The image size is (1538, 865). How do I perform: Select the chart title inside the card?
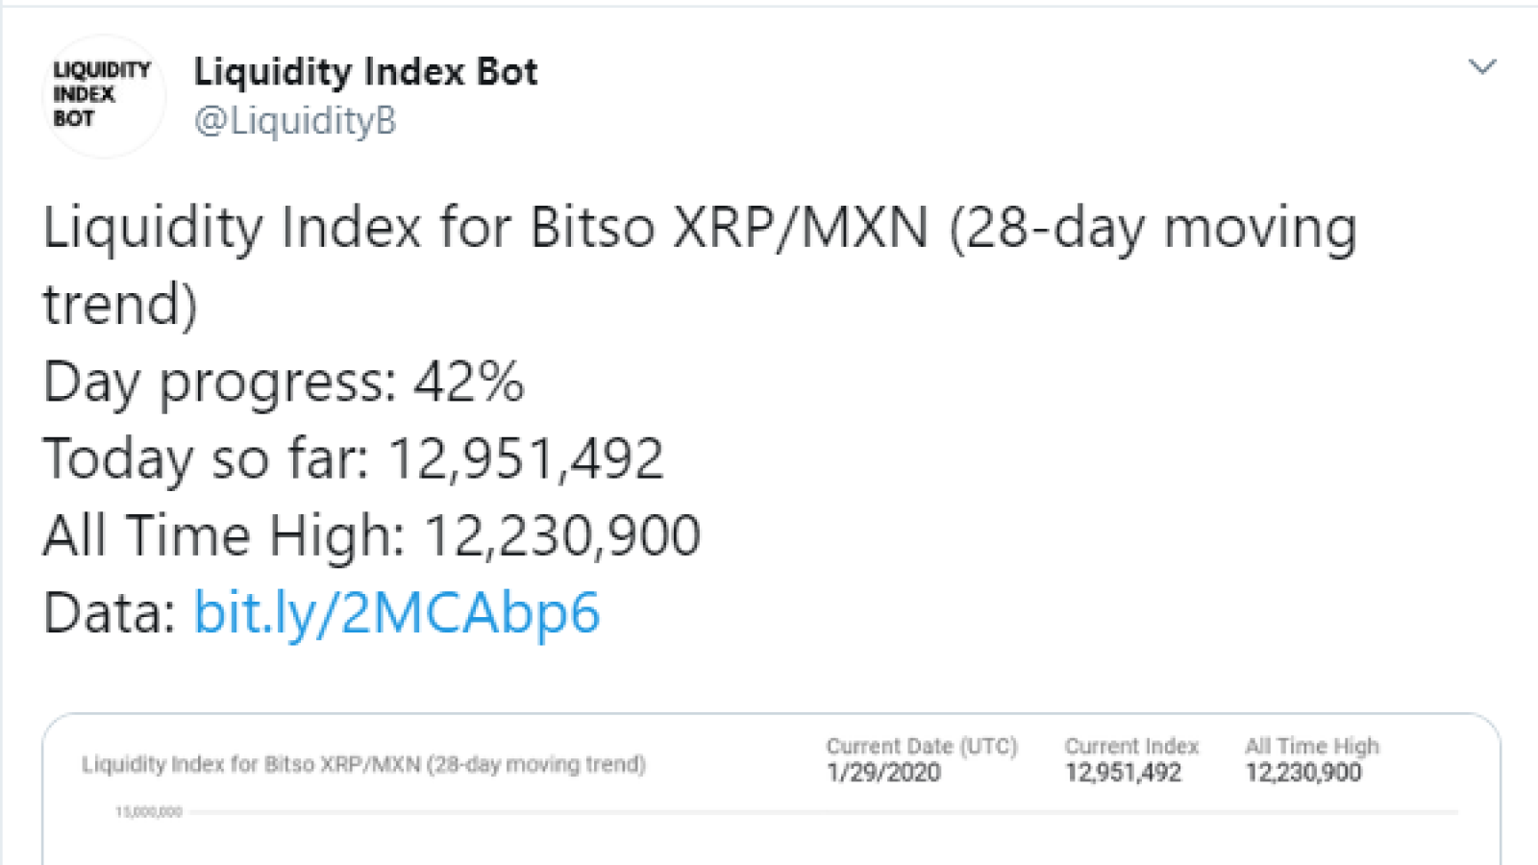coord(363,765)
